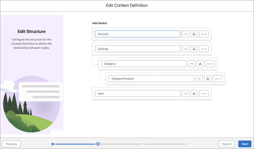Click the 'Add Nodes' heading text
The image size is (254, 149).
coord(100,23)
